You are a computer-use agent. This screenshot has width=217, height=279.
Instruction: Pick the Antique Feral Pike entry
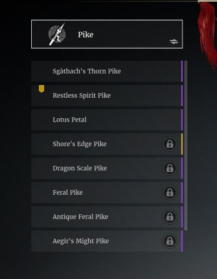pos(107,217)
